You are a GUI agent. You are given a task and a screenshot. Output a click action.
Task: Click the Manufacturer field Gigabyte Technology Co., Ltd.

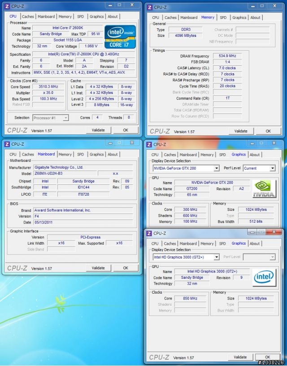point(83,167)
